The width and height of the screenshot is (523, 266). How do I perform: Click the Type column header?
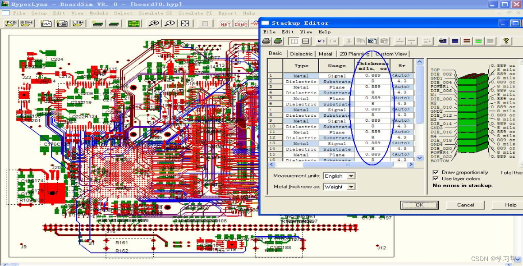[x=301, y=66]
